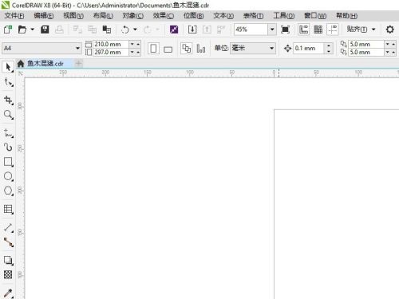The height and width of the screenshot is (299, 399).
Task: Open a file with folder icon
Action: point(22,30)
